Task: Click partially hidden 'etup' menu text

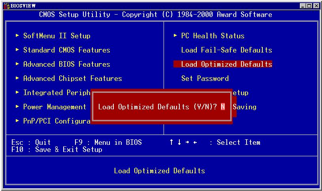Action: tap(241, 93)
